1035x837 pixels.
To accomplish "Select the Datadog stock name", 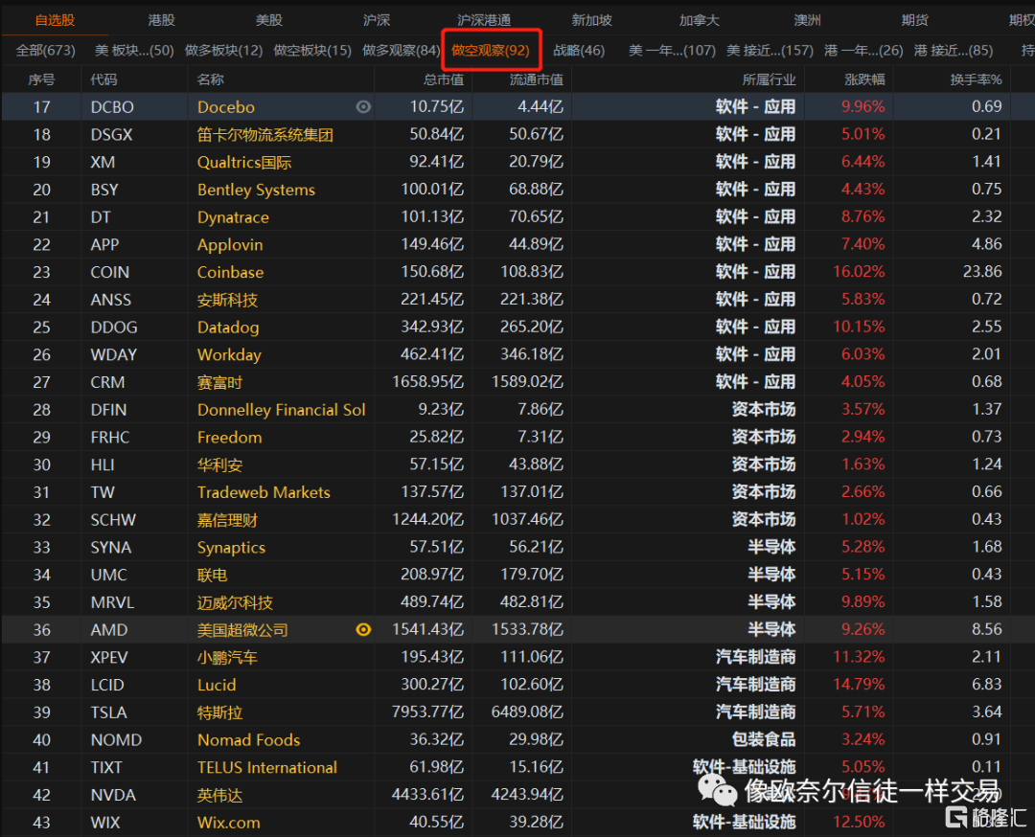I will click(228, 328).
